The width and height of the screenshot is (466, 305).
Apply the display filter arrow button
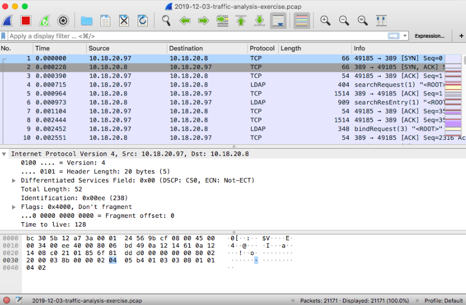(x=394, y=36)
